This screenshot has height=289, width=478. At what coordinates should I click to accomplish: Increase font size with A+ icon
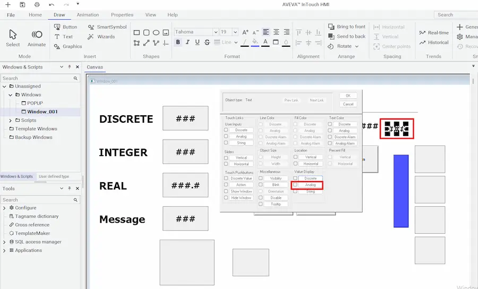(x=245, y=32)
